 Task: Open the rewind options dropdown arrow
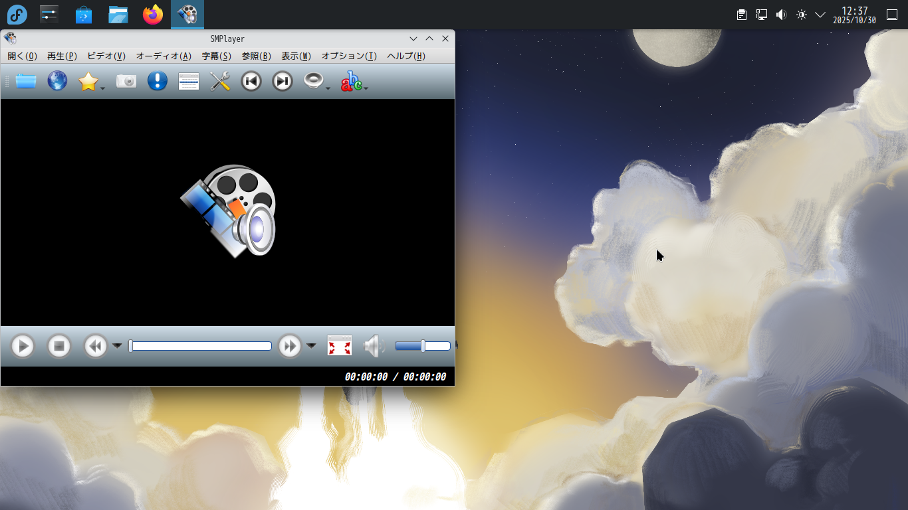click(x=117, y=346)
